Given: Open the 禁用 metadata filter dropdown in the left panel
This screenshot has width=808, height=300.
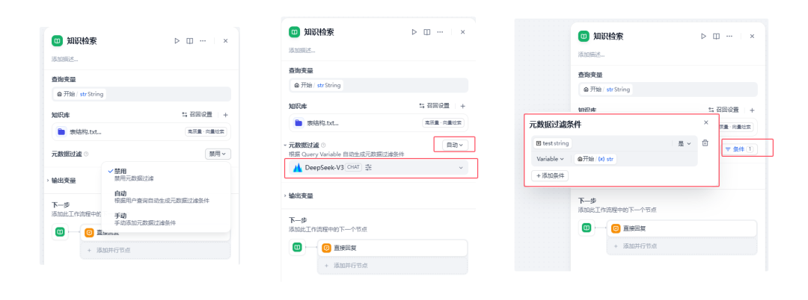Looking at the screenshot, I should pyautogui.click(x=218, y=154).
